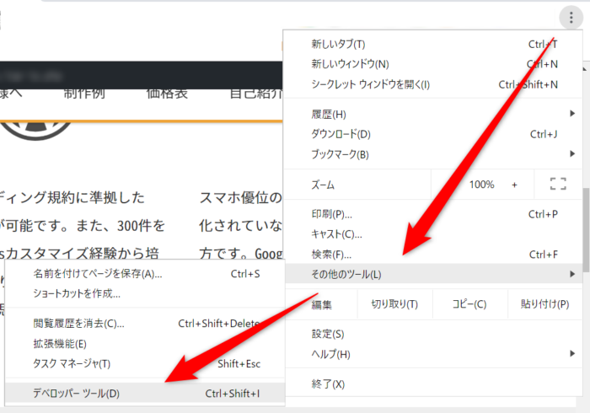This screenshot has height=413, width=590.
Task: Open シークレット ウィンドウ incognito window
Action: tap(370, 84)
